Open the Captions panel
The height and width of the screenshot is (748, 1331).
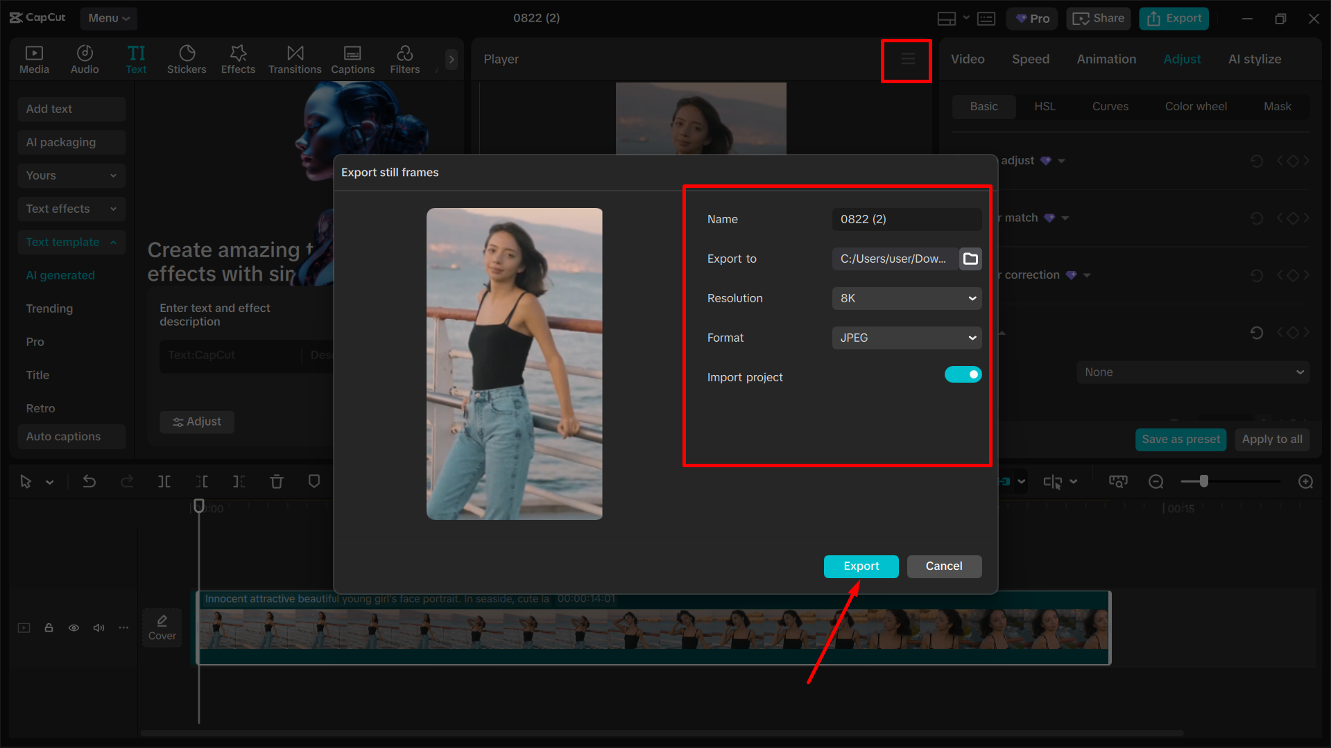coord(352,60)
